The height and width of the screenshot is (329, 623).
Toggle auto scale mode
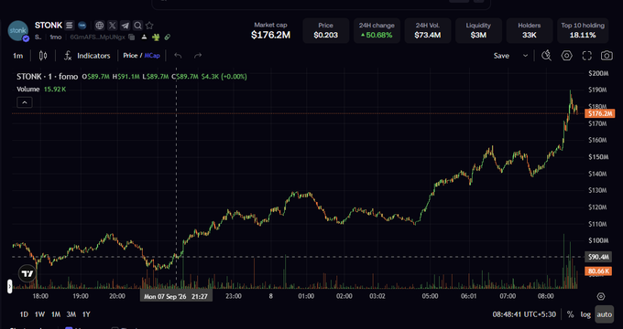[x=605, y=314]
